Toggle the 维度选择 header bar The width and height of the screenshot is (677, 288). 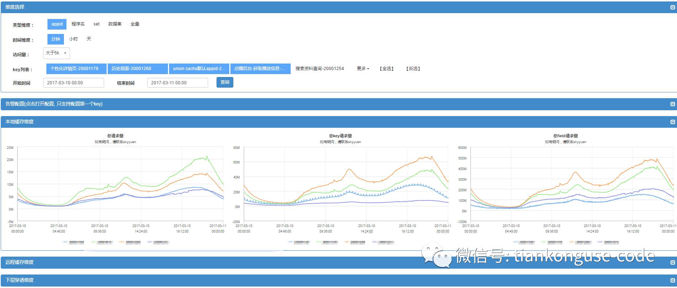(338, 7)
